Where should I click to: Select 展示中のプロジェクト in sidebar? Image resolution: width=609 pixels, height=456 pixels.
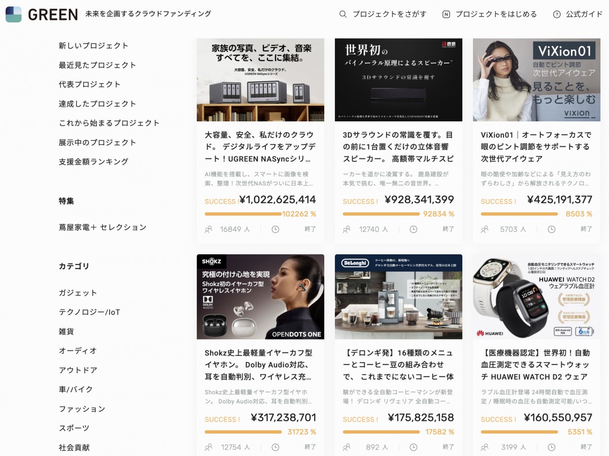(97, 142)
